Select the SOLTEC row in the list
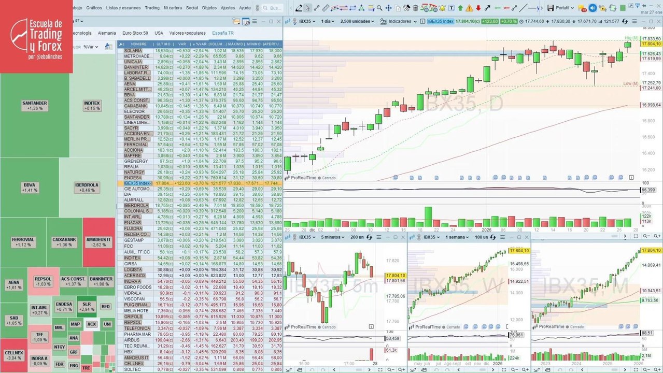This screenshot has width=663, height=373. coord(200,369)
